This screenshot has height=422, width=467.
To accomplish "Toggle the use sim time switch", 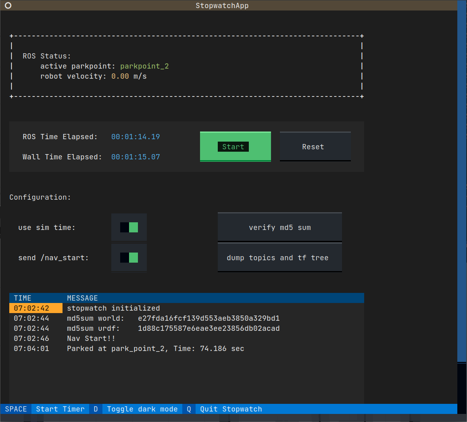I will click(x=129, y=228).
